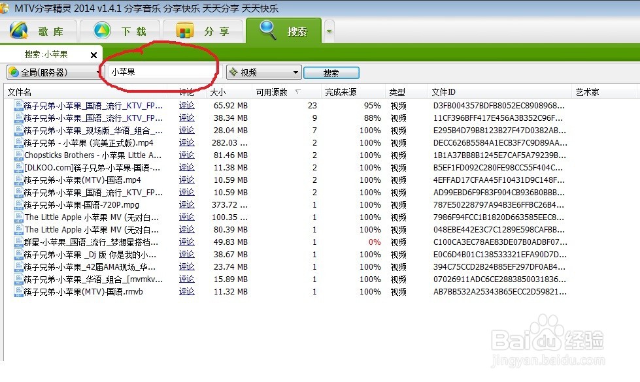
Task: Switch to the 下载 download tab
Action: (x=120, y=31)
